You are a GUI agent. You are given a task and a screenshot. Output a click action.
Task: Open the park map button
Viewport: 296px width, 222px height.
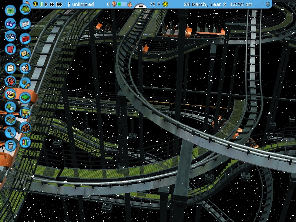click(x=10, y=10)
